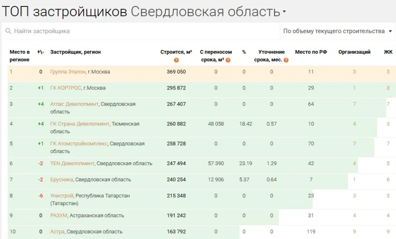Select the 191 242 value cell

tap(176, 215)
